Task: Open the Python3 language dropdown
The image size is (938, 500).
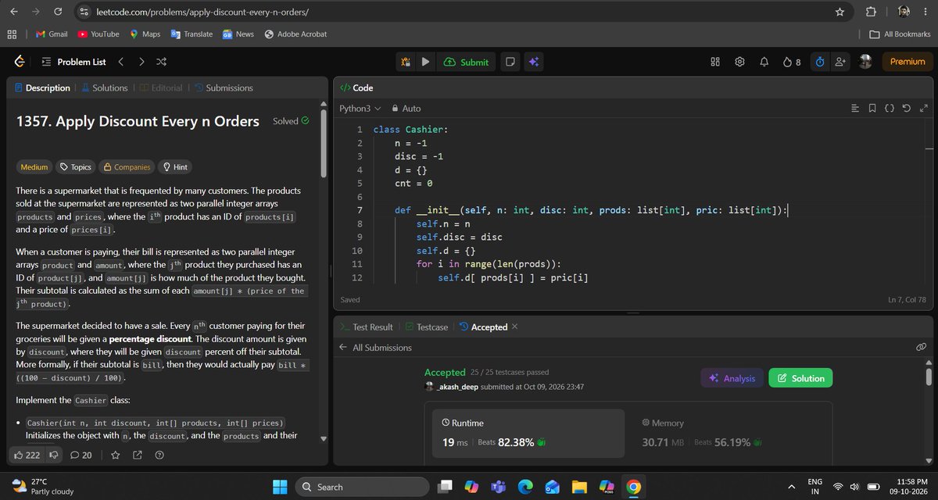Action: point(360,109)
